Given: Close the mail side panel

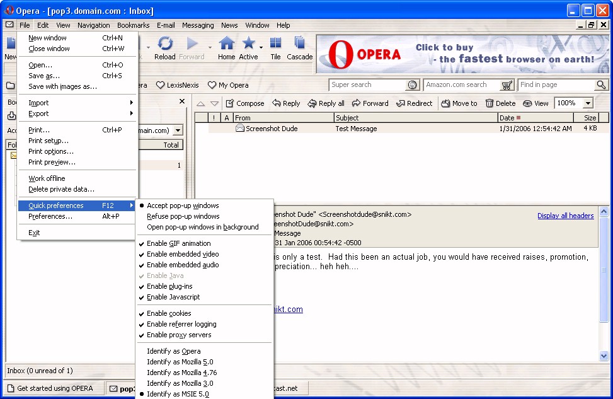Looking at the screenshot, I should pyautogui.click(x=182, y=101).
